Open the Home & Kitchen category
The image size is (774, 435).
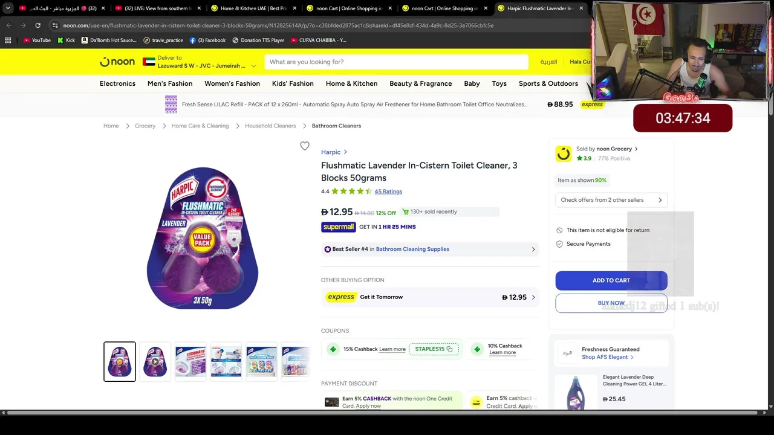351,83
